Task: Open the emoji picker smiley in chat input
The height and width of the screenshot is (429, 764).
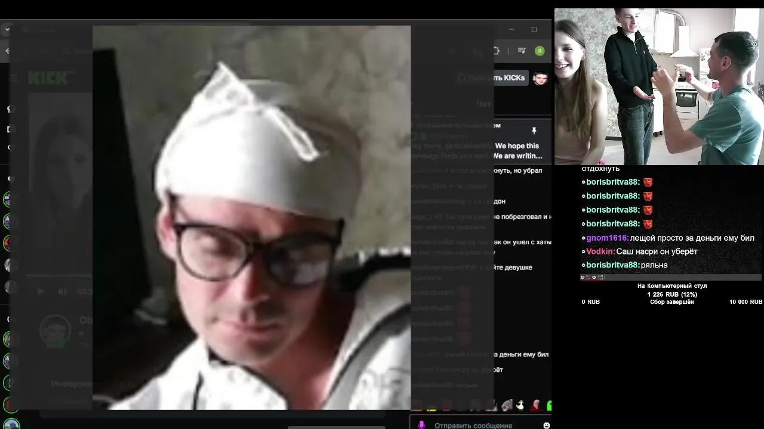Action: [x=546, y=425]
